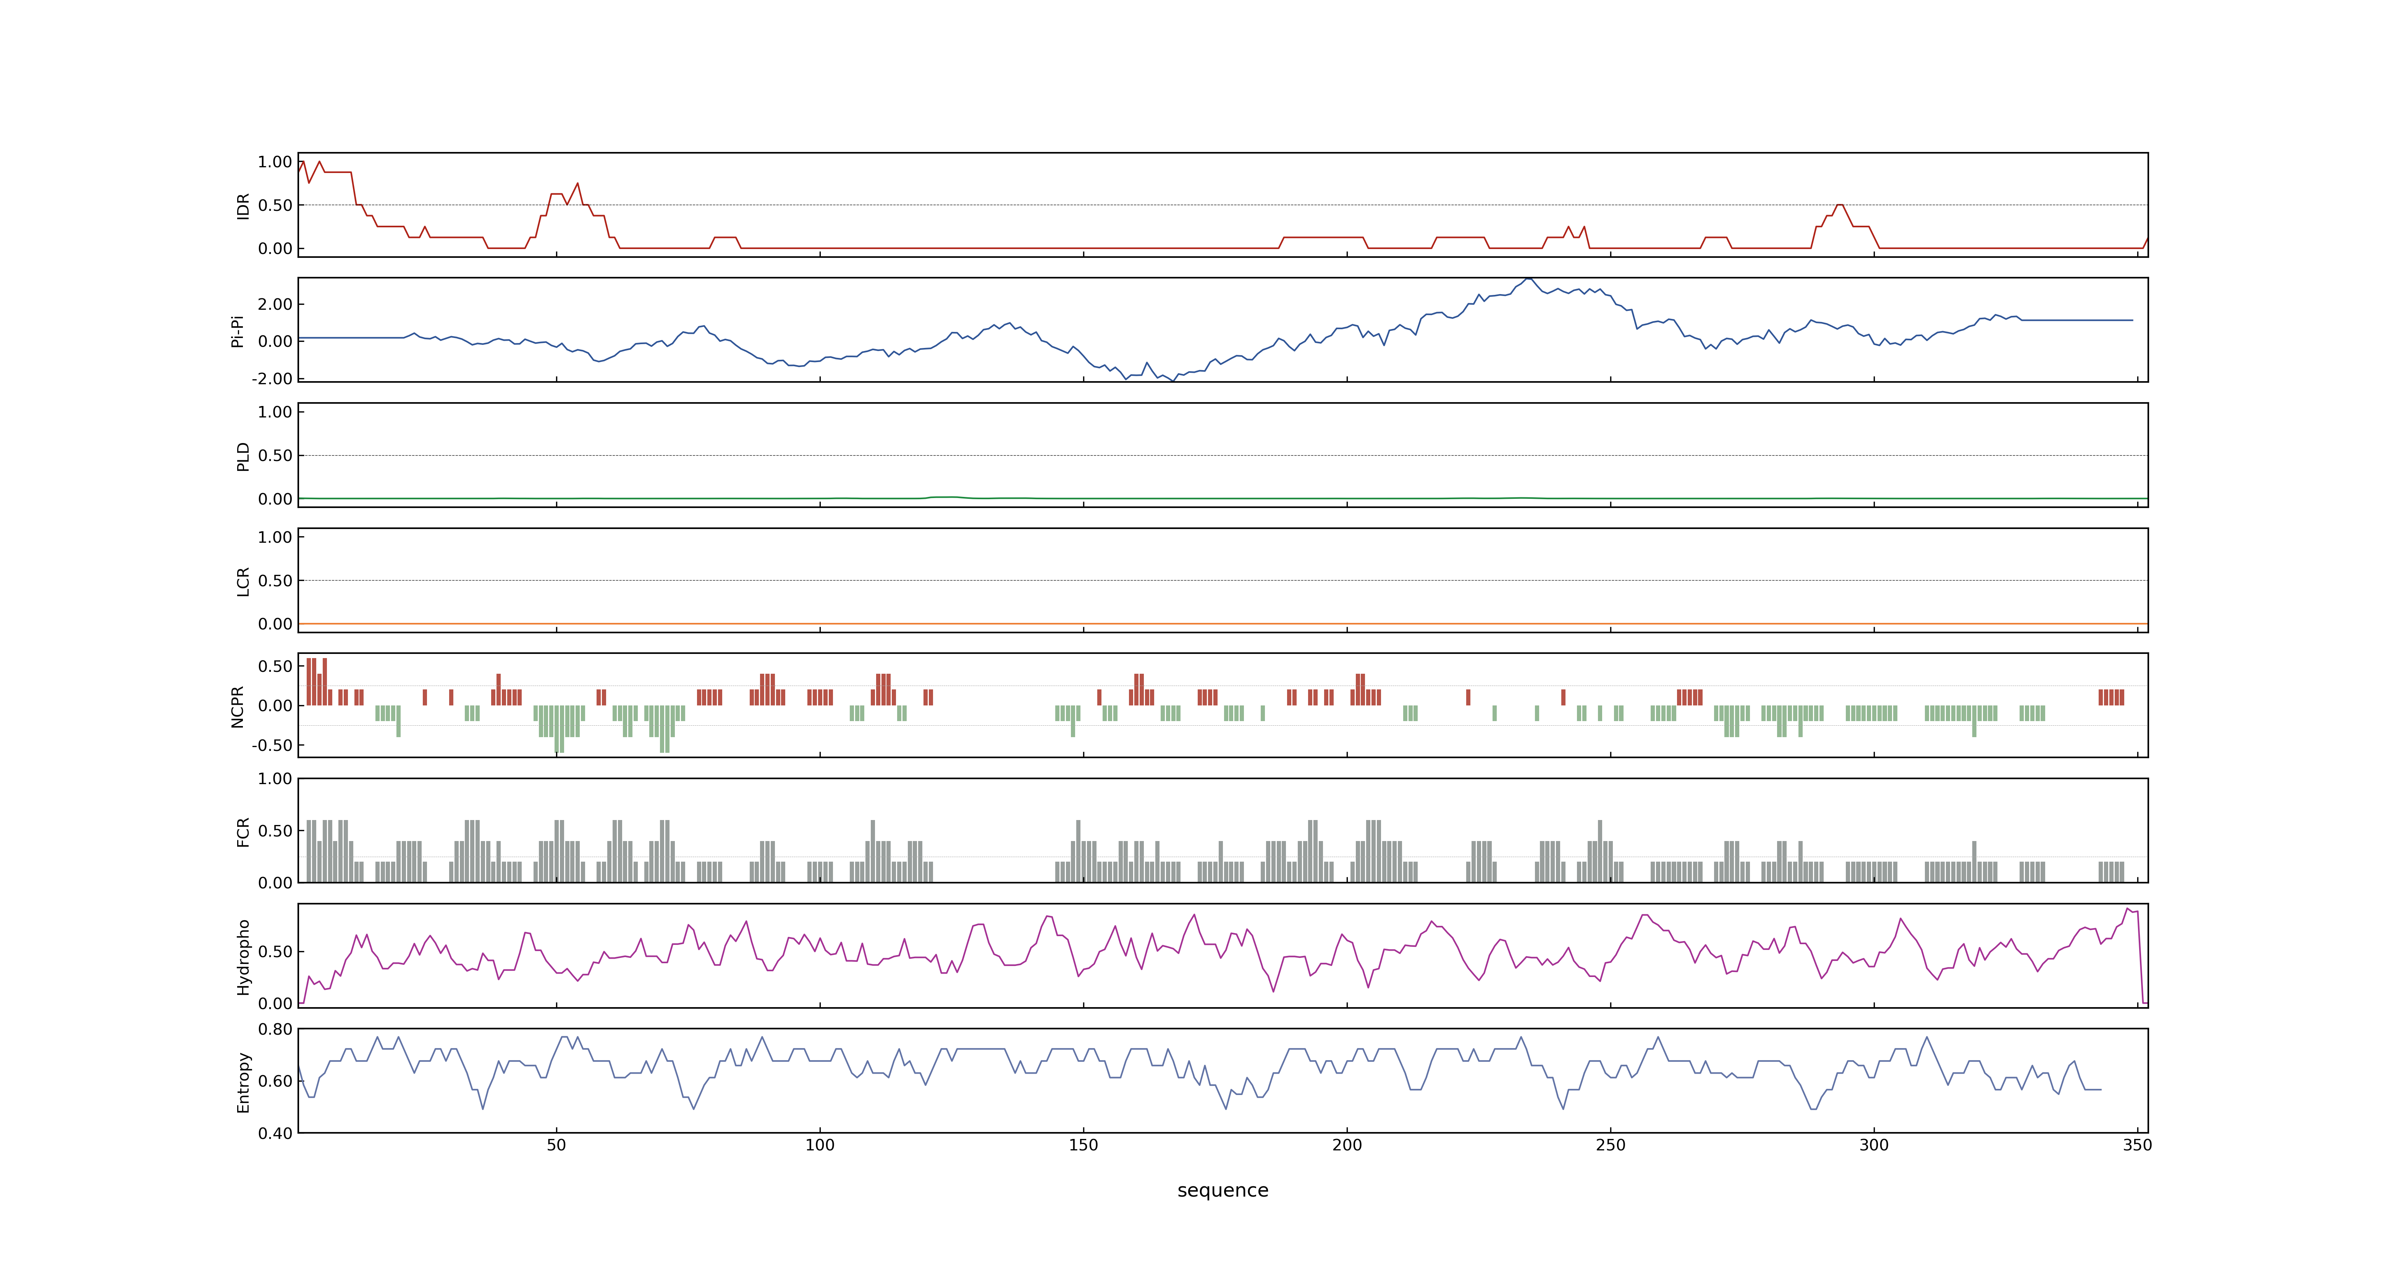Click the Hydropho peak near sequence end
The image size is (2387, 1273).
[2128, 910]
